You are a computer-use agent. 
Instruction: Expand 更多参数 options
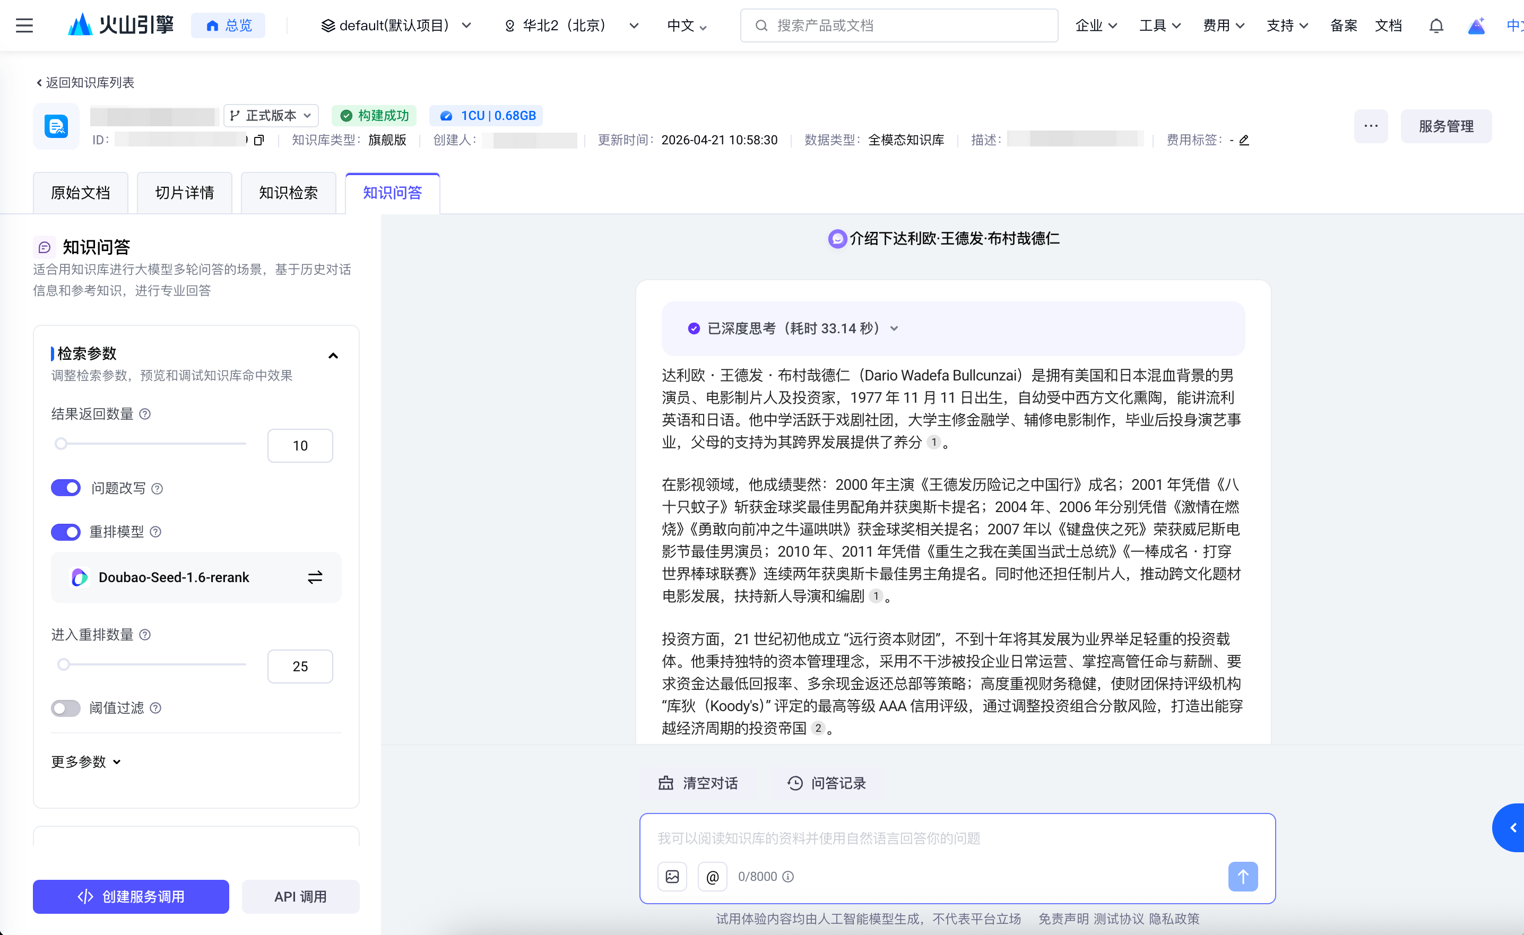[85, 762]
